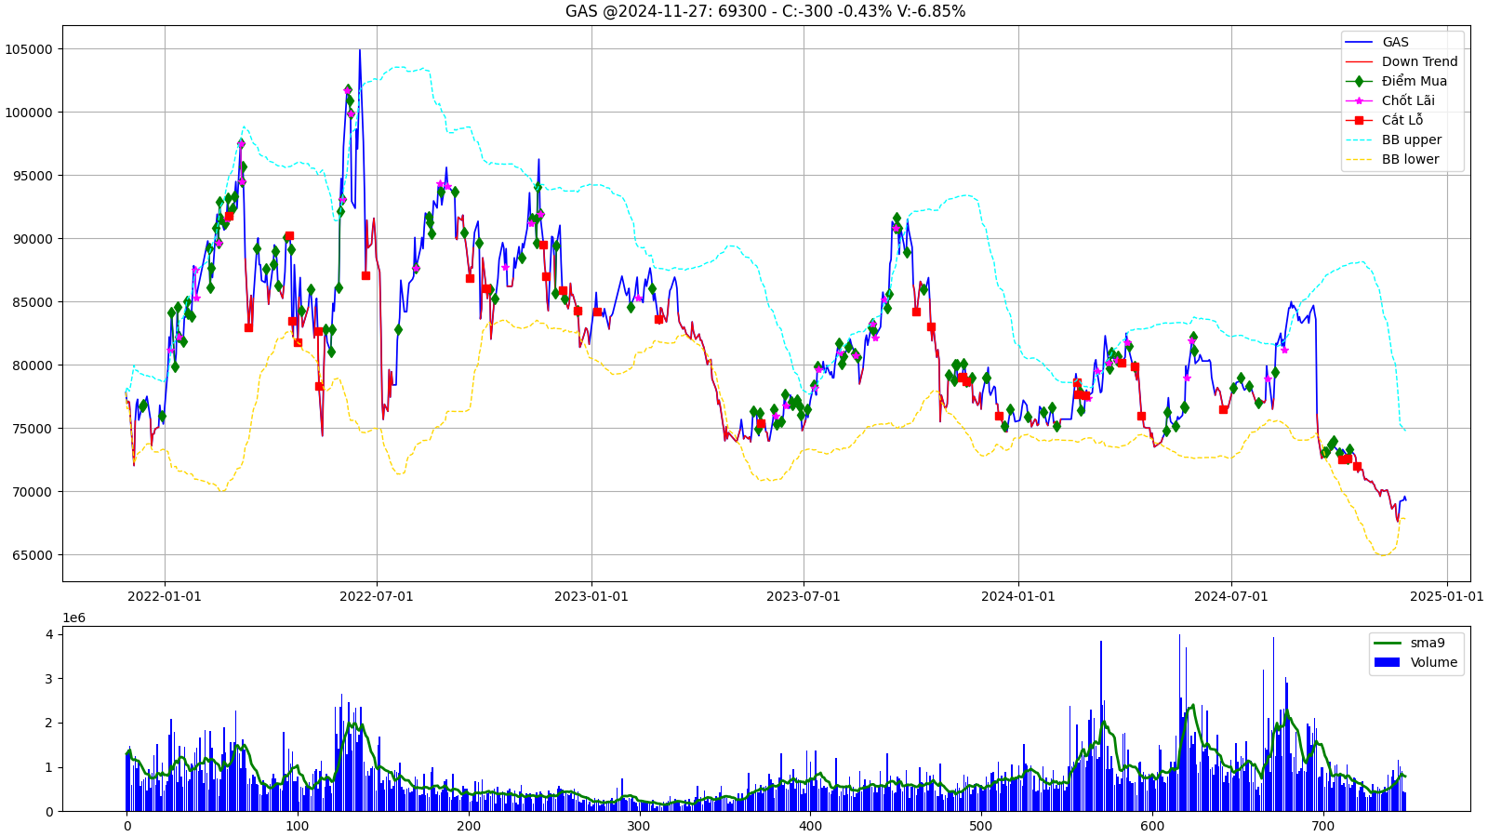1488x837 pixels.
Task: Click the 2023-01-01 date label
Action: [591, 596]
